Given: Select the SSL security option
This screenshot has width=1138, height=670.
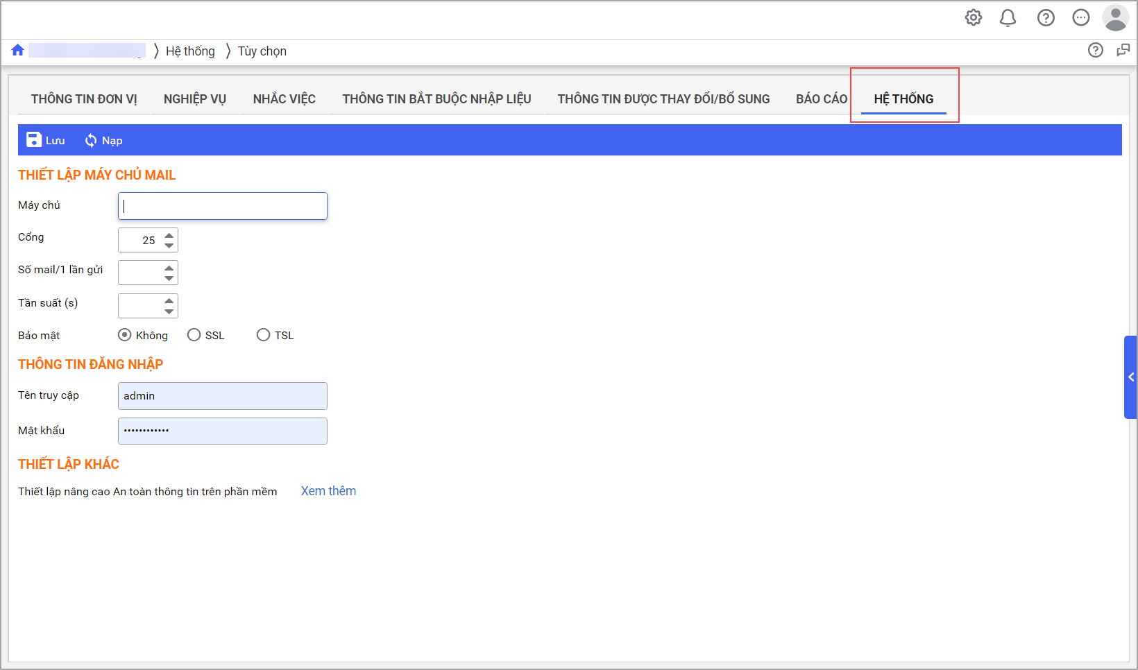Looking at the screenshot, I should (x=194, y=335).
